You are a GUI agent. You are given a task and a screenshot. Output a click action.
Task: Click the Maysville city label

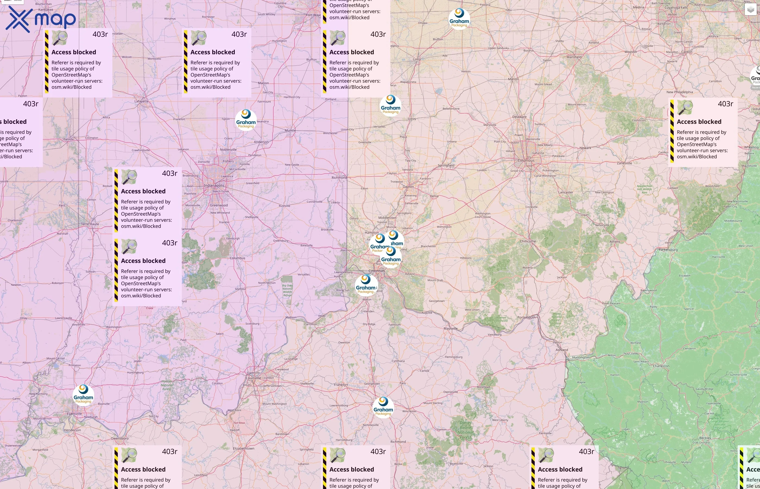coord(450,328)
